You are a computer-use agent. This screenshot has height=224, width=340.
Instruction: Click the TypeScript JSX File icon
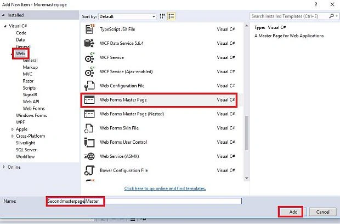[90, 29]
